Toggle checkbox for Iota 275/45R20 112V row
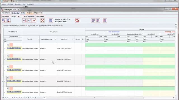Screen dimensions: 179x100 click(x=8, y=77)
